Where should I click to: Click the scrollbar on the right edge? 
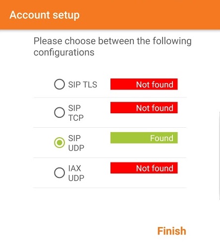click(219, 156)
